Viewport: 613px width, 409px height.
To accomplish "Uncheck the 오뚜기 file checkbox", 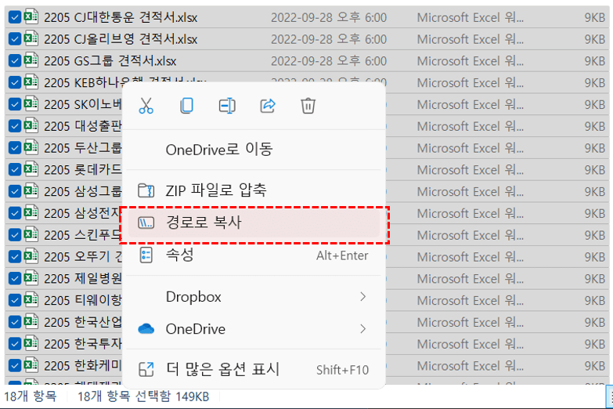I will [14, 257].
